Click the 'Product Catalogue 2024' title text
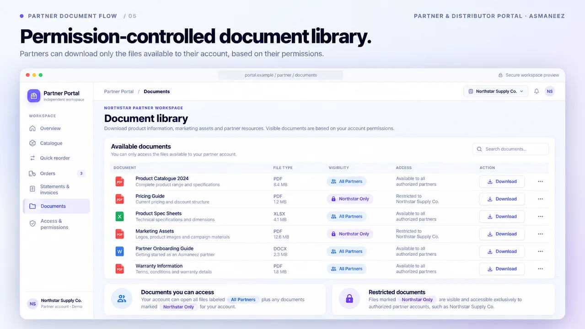Screen dimensions: 585x329 tap(162, 179)
